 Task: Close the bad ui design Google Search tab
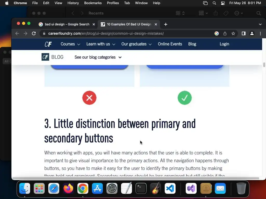click(94, 24)
